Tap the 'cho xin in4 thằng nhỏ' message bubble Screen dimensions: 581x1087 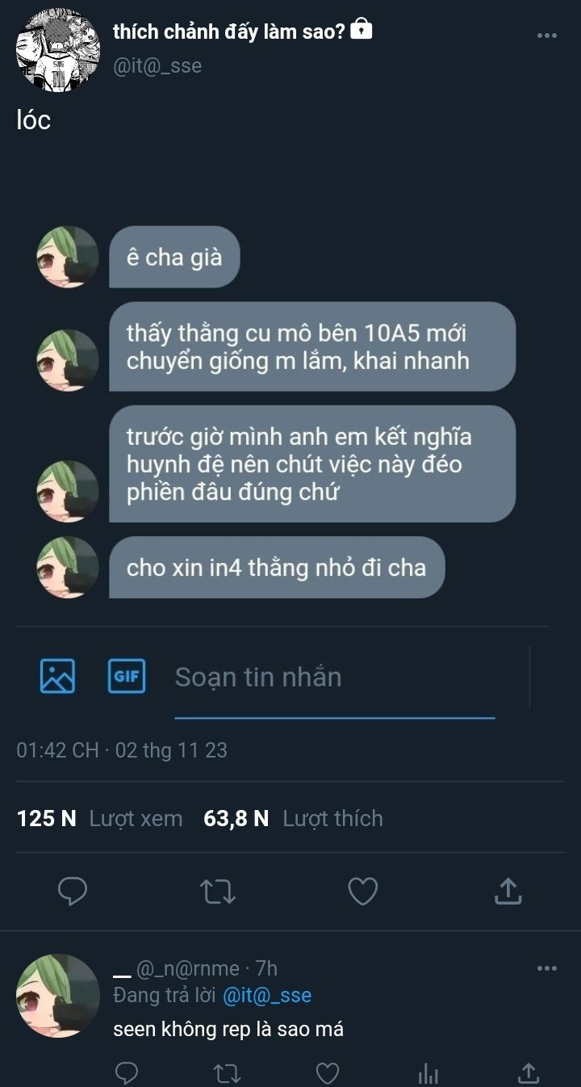tap(277, 567)
